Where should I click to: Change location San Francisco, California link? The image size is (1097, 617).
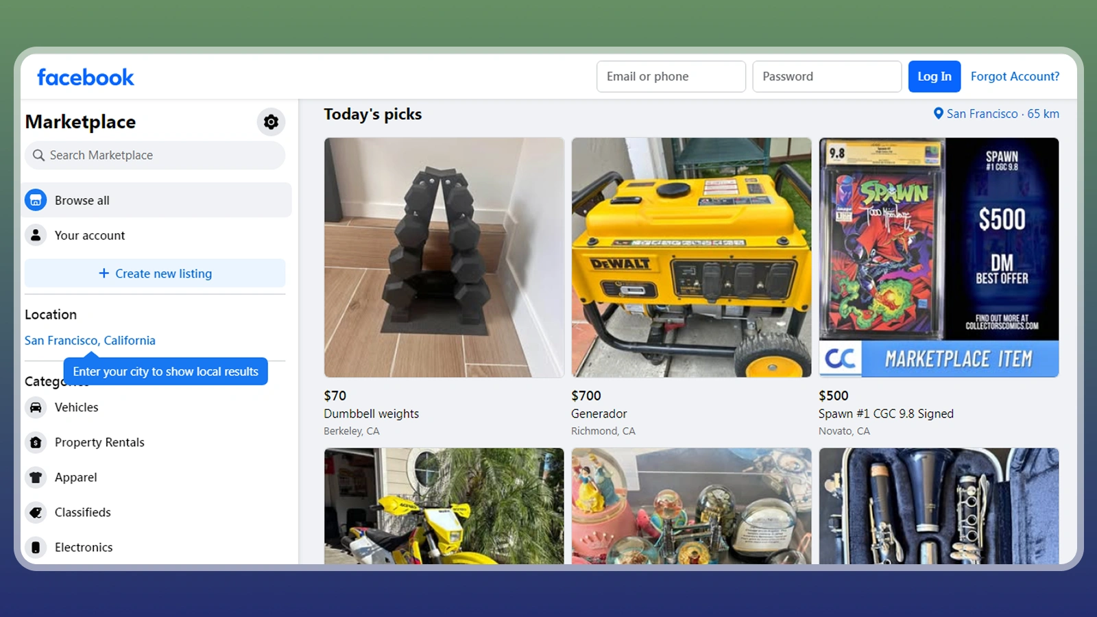tap(90, 341)
